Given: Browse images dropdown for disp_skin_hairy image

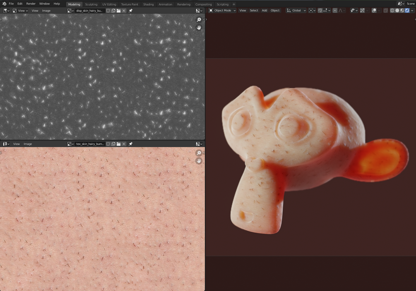Looking at the screenshot, I should point(70,11).
